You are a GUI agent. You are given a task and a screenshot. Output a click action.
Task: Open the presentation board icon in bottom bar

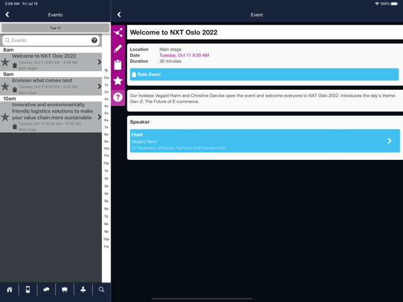[64, 290]
